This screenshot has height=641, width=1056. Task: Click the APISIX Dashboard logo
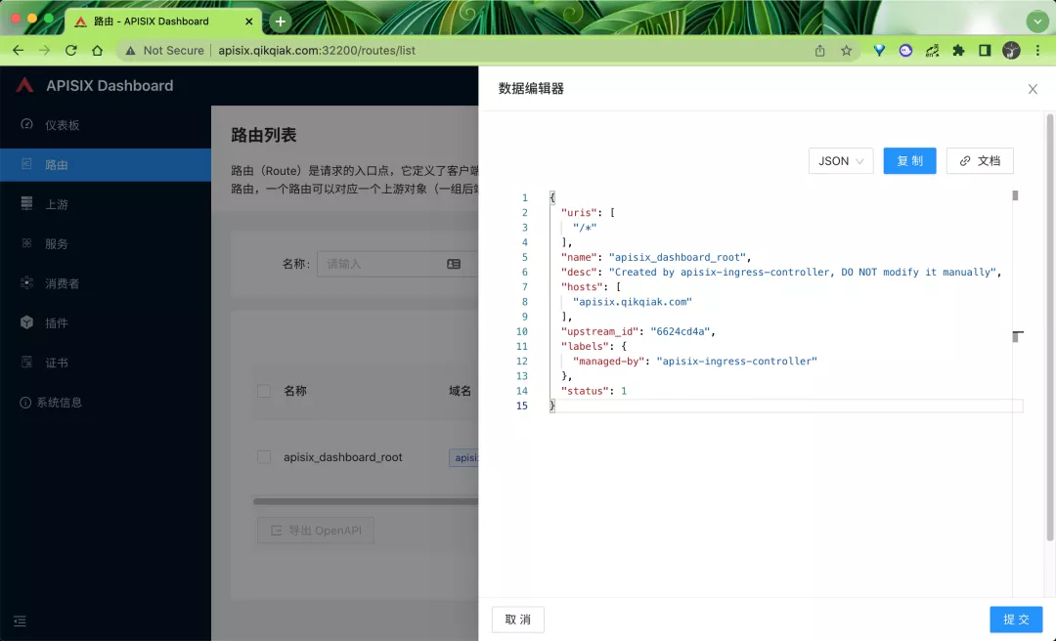click(x=93, y=85)
